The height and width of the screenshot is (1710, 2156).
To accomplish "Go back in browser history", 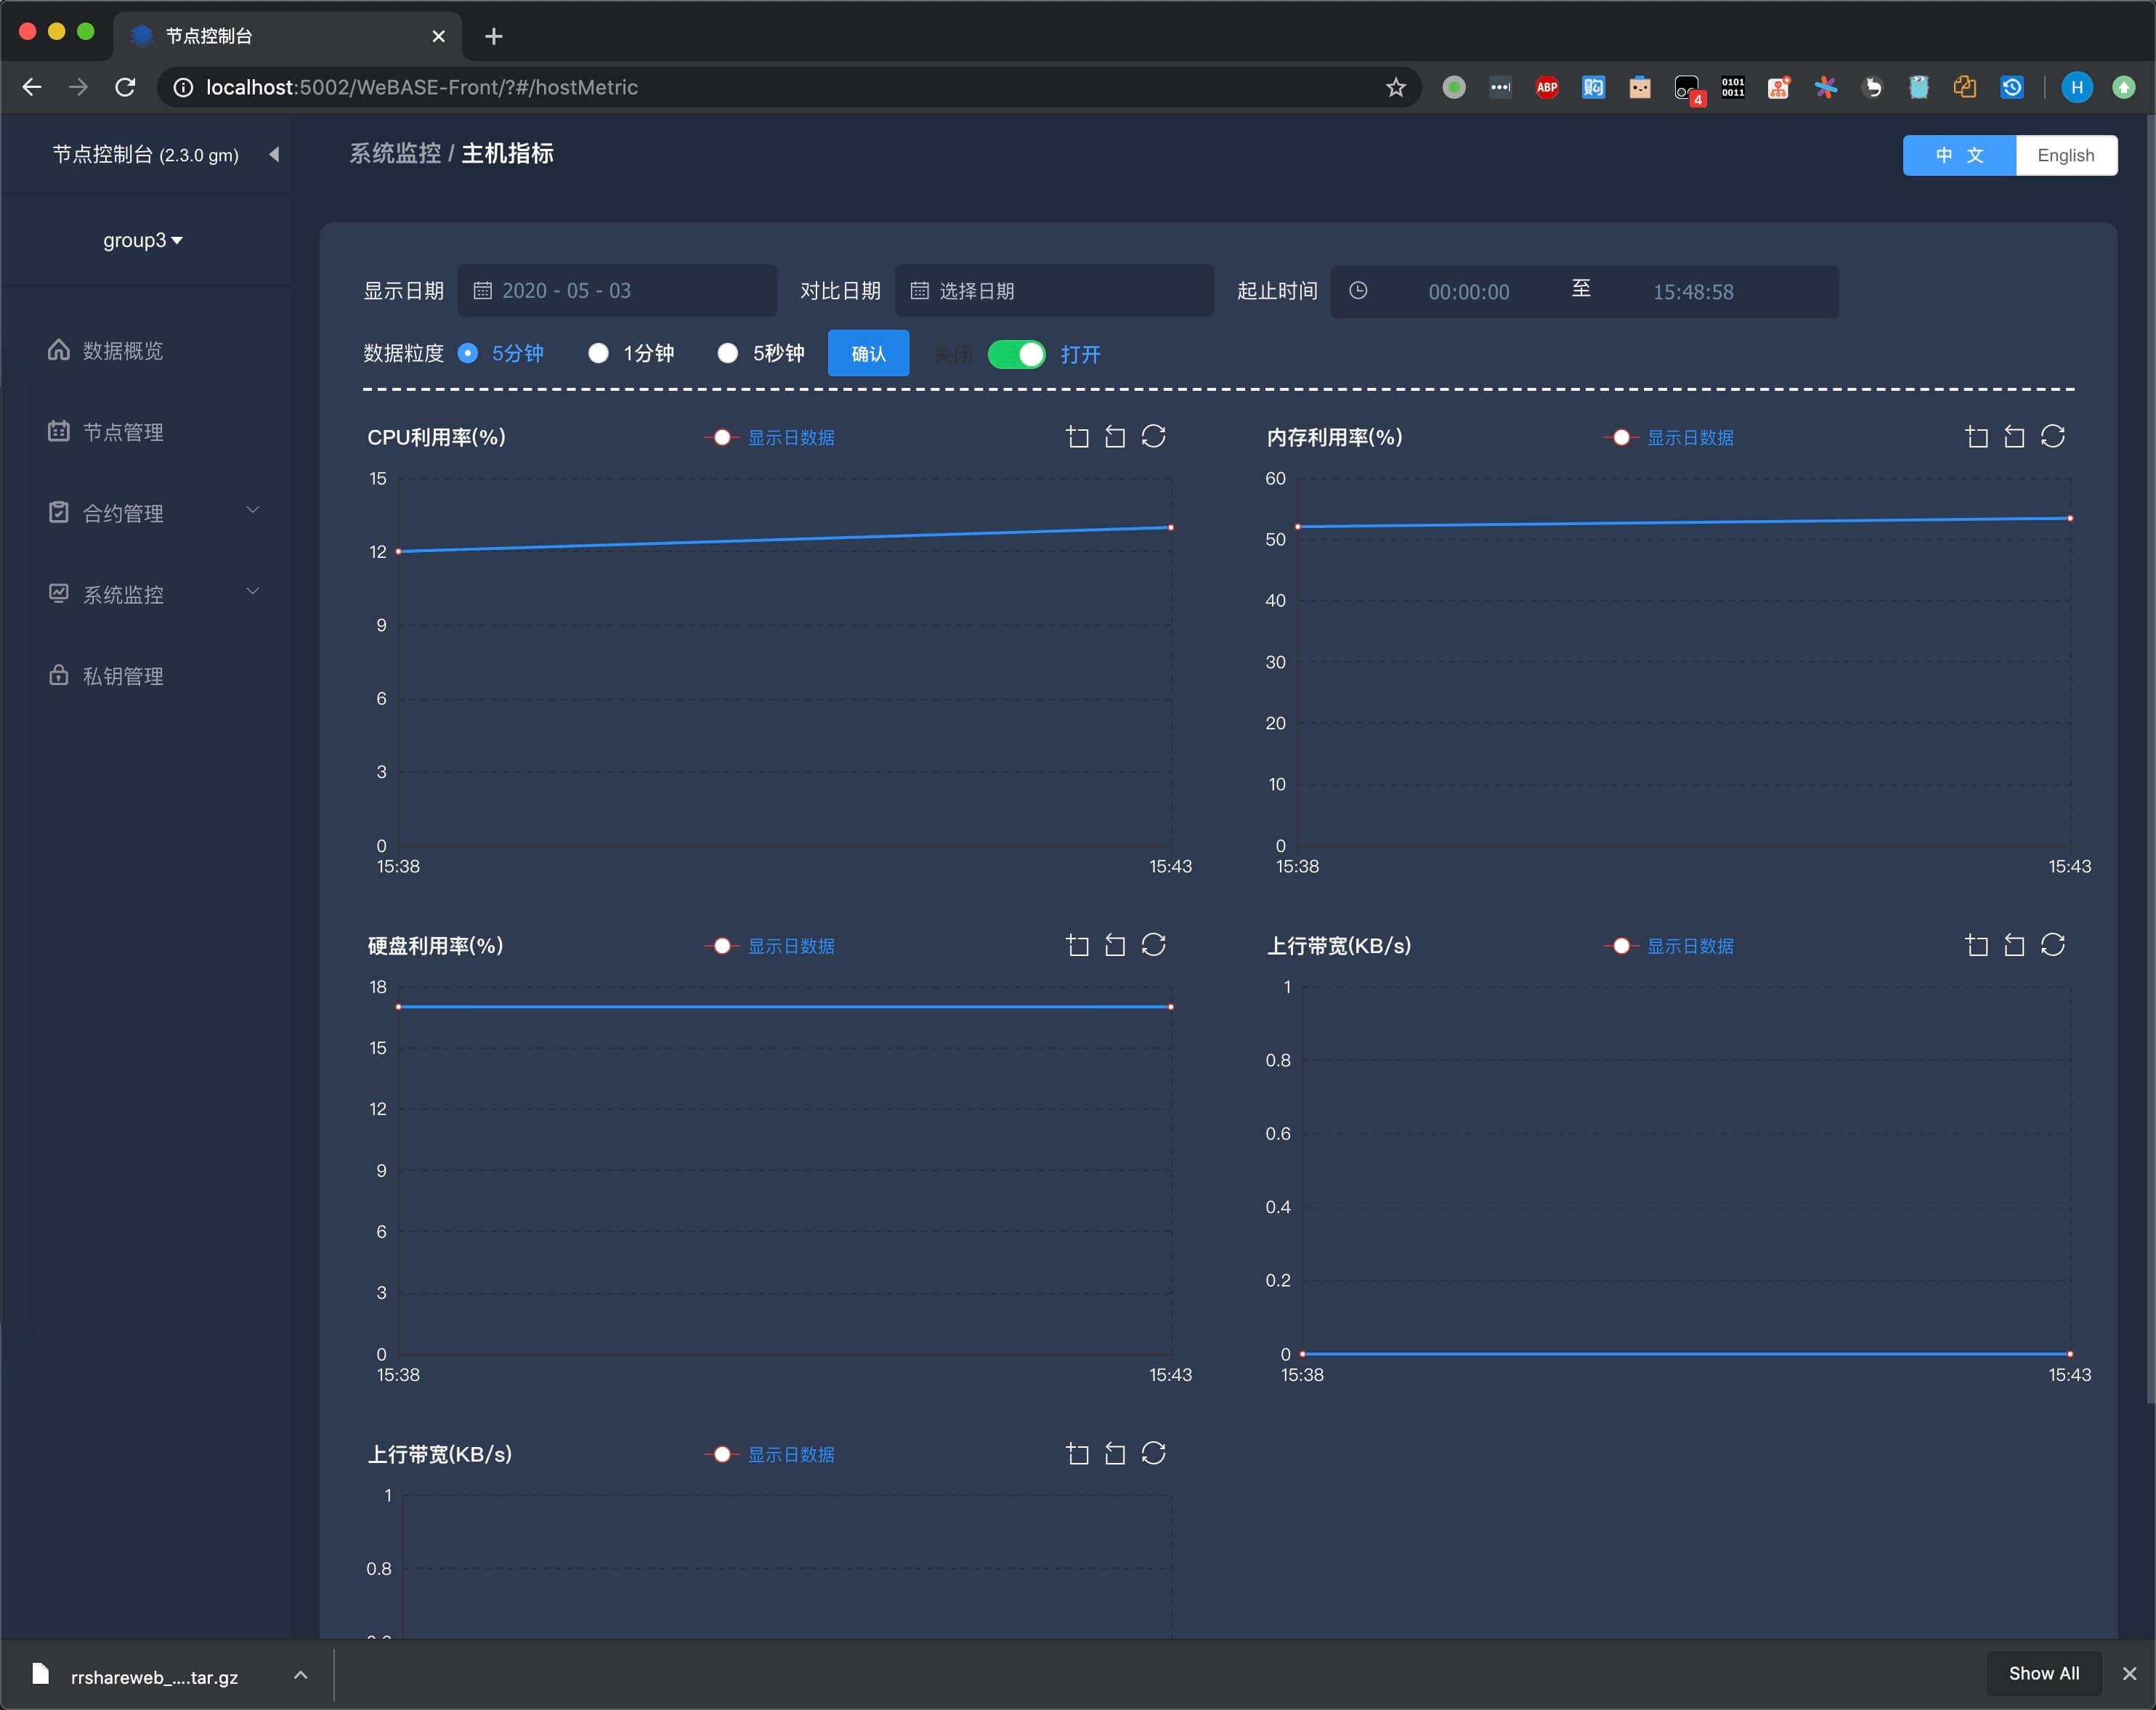I will (32, 87).
